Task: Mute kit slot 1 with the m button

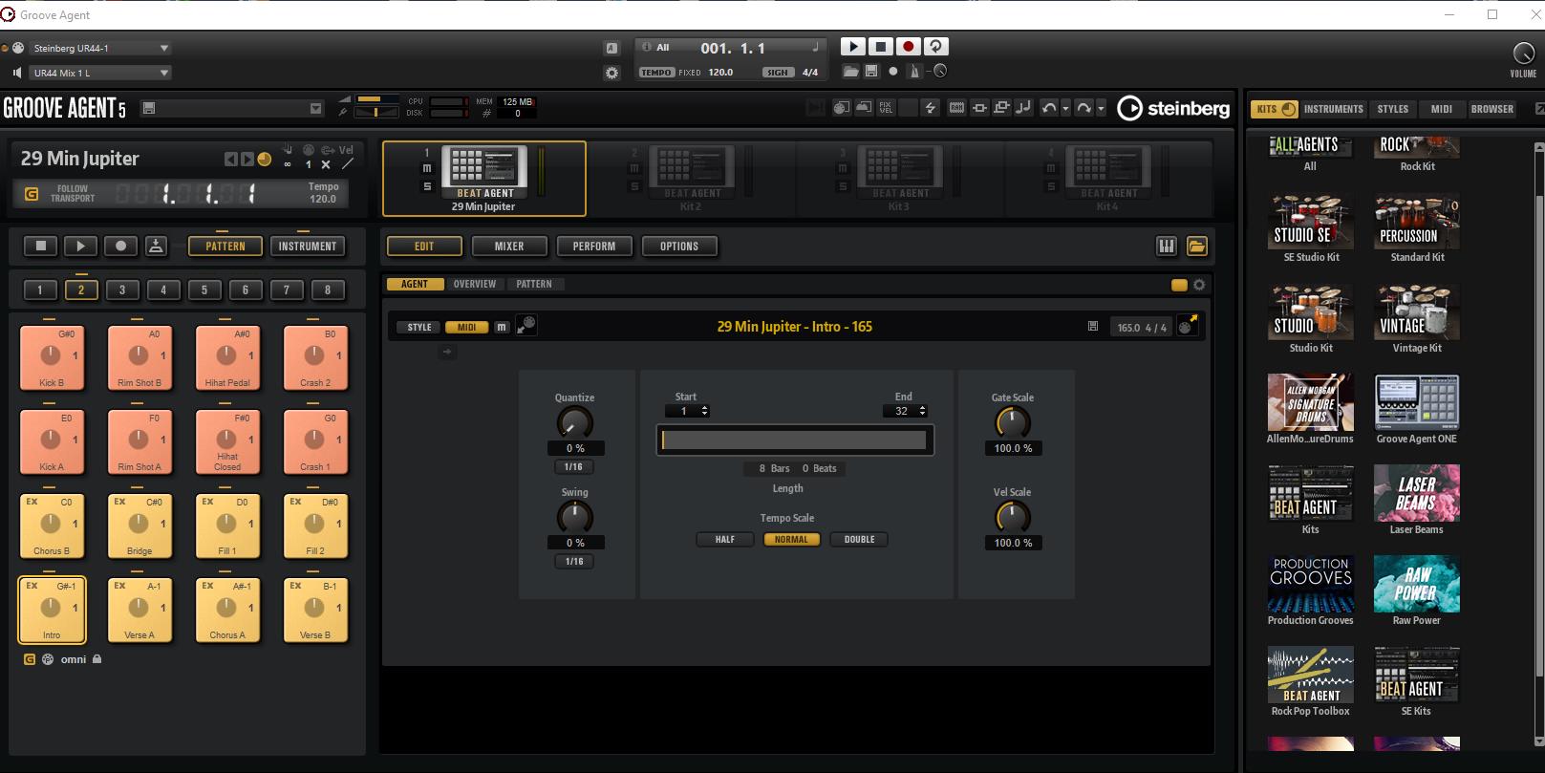Action: pos(427,169)
